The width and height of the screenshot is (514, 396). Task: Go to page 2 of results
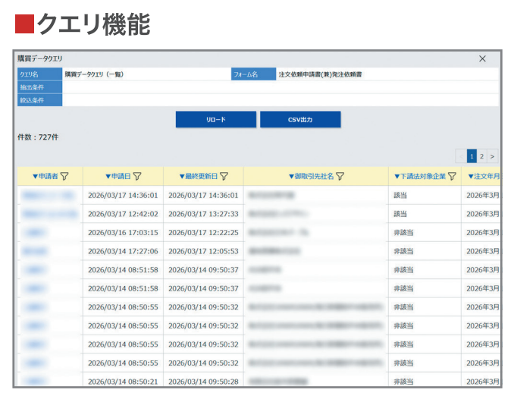(x=481, y=156)
